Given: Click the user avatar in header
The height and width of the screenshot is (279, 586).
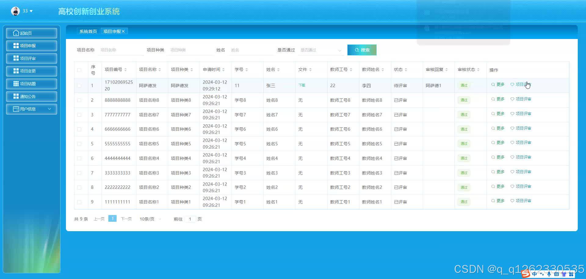Looking at the screenshot, I should pos(15,11).
